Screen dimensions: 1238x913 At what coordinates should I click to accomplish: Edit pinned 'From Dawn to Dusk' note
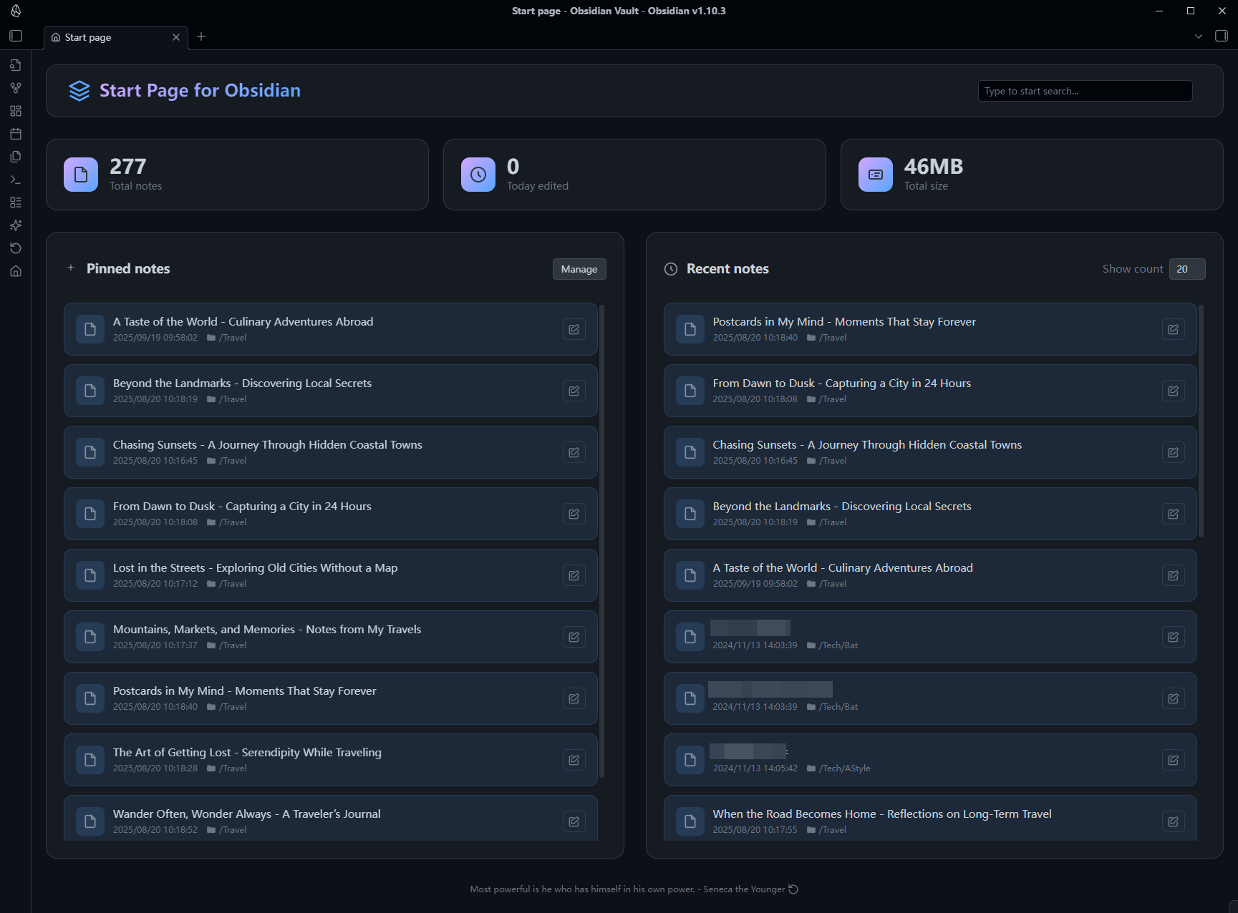tap(574, 514)
